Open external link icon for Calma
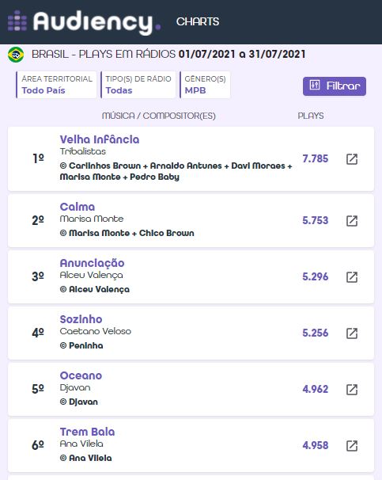 pyautogui.click(x=352, y=221)
